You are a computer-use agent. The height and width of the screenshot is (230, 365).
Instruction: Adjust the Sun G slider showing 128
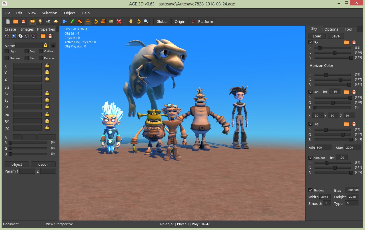[x=333, y=103]
